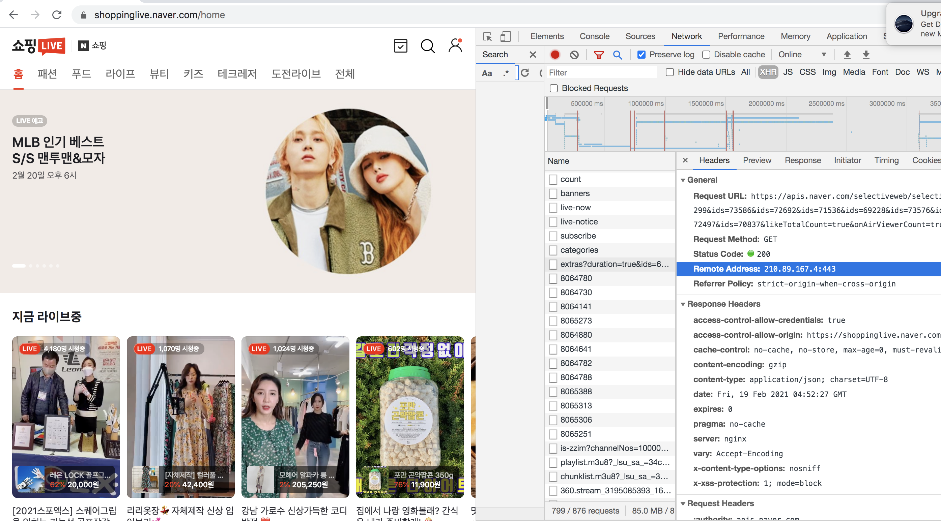941x521 pixels.
Task: Select the JS filter type
Action: (x=788, y=72)
